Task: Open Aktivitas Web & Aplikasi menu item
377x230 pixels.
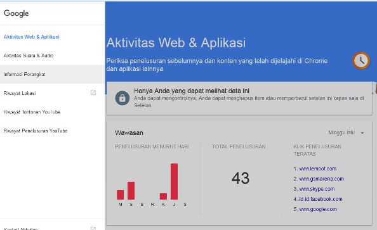Action: click(x=31, y=37)
